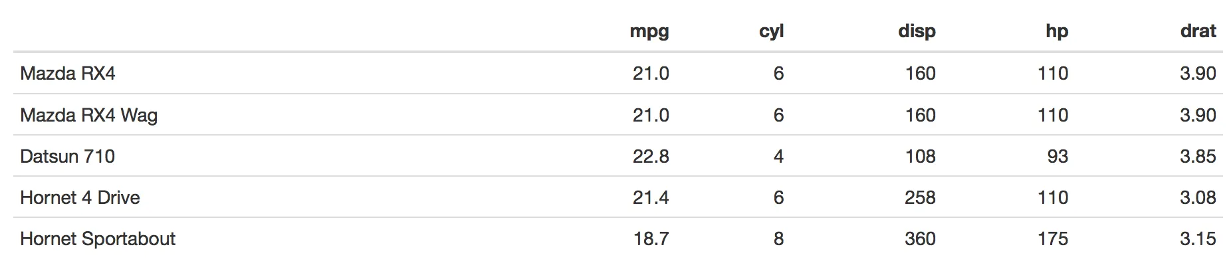
Task: Click the cyl column header
Action: [772, 32]
